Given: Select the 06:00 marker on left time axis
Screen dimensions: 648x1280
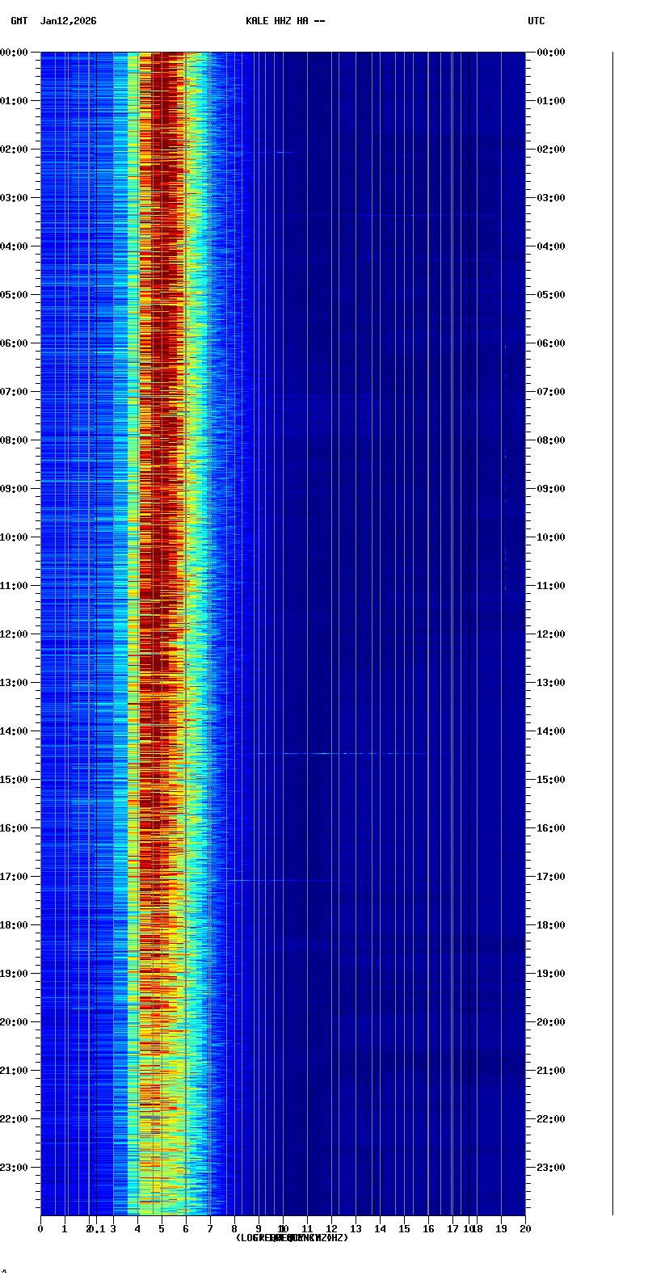Looking at the screenshot, I should (15, 343).
